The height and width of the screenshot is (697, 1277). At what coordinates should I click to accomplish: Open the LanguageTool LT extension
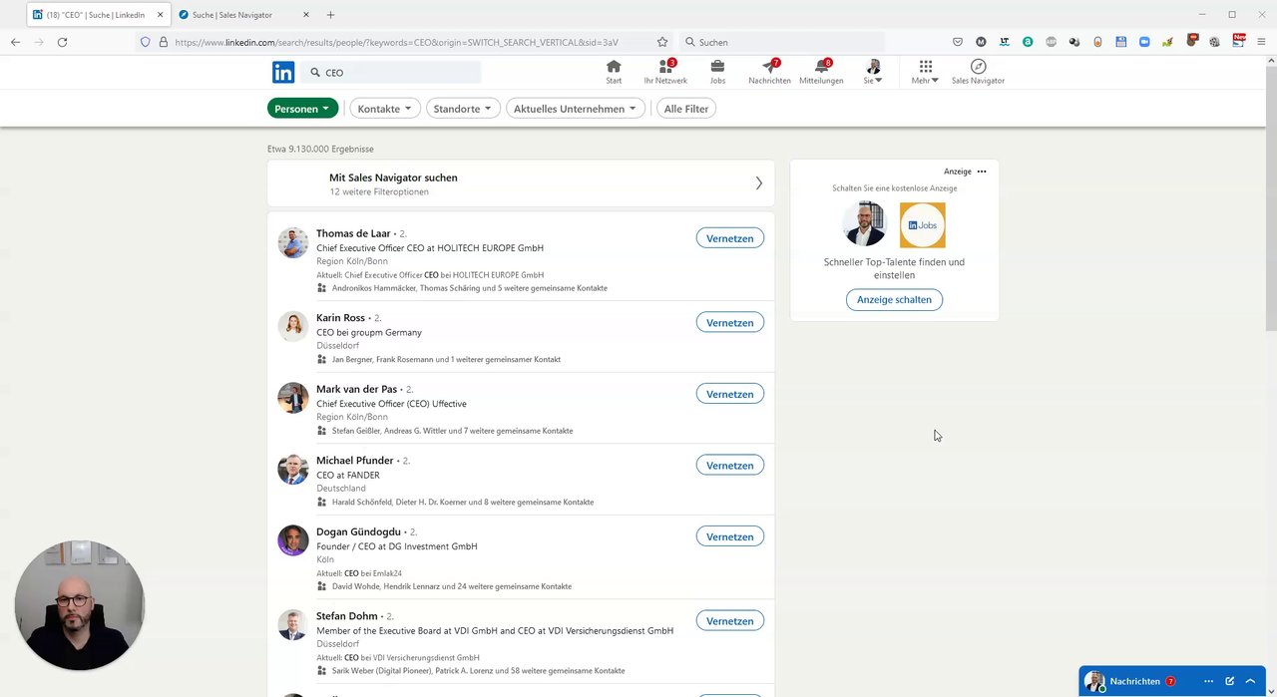(x=1004, y=42)
